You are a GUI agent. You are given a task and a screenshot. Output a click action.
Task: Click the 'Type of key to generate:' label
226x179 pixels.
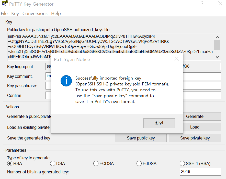pos(29,158)
